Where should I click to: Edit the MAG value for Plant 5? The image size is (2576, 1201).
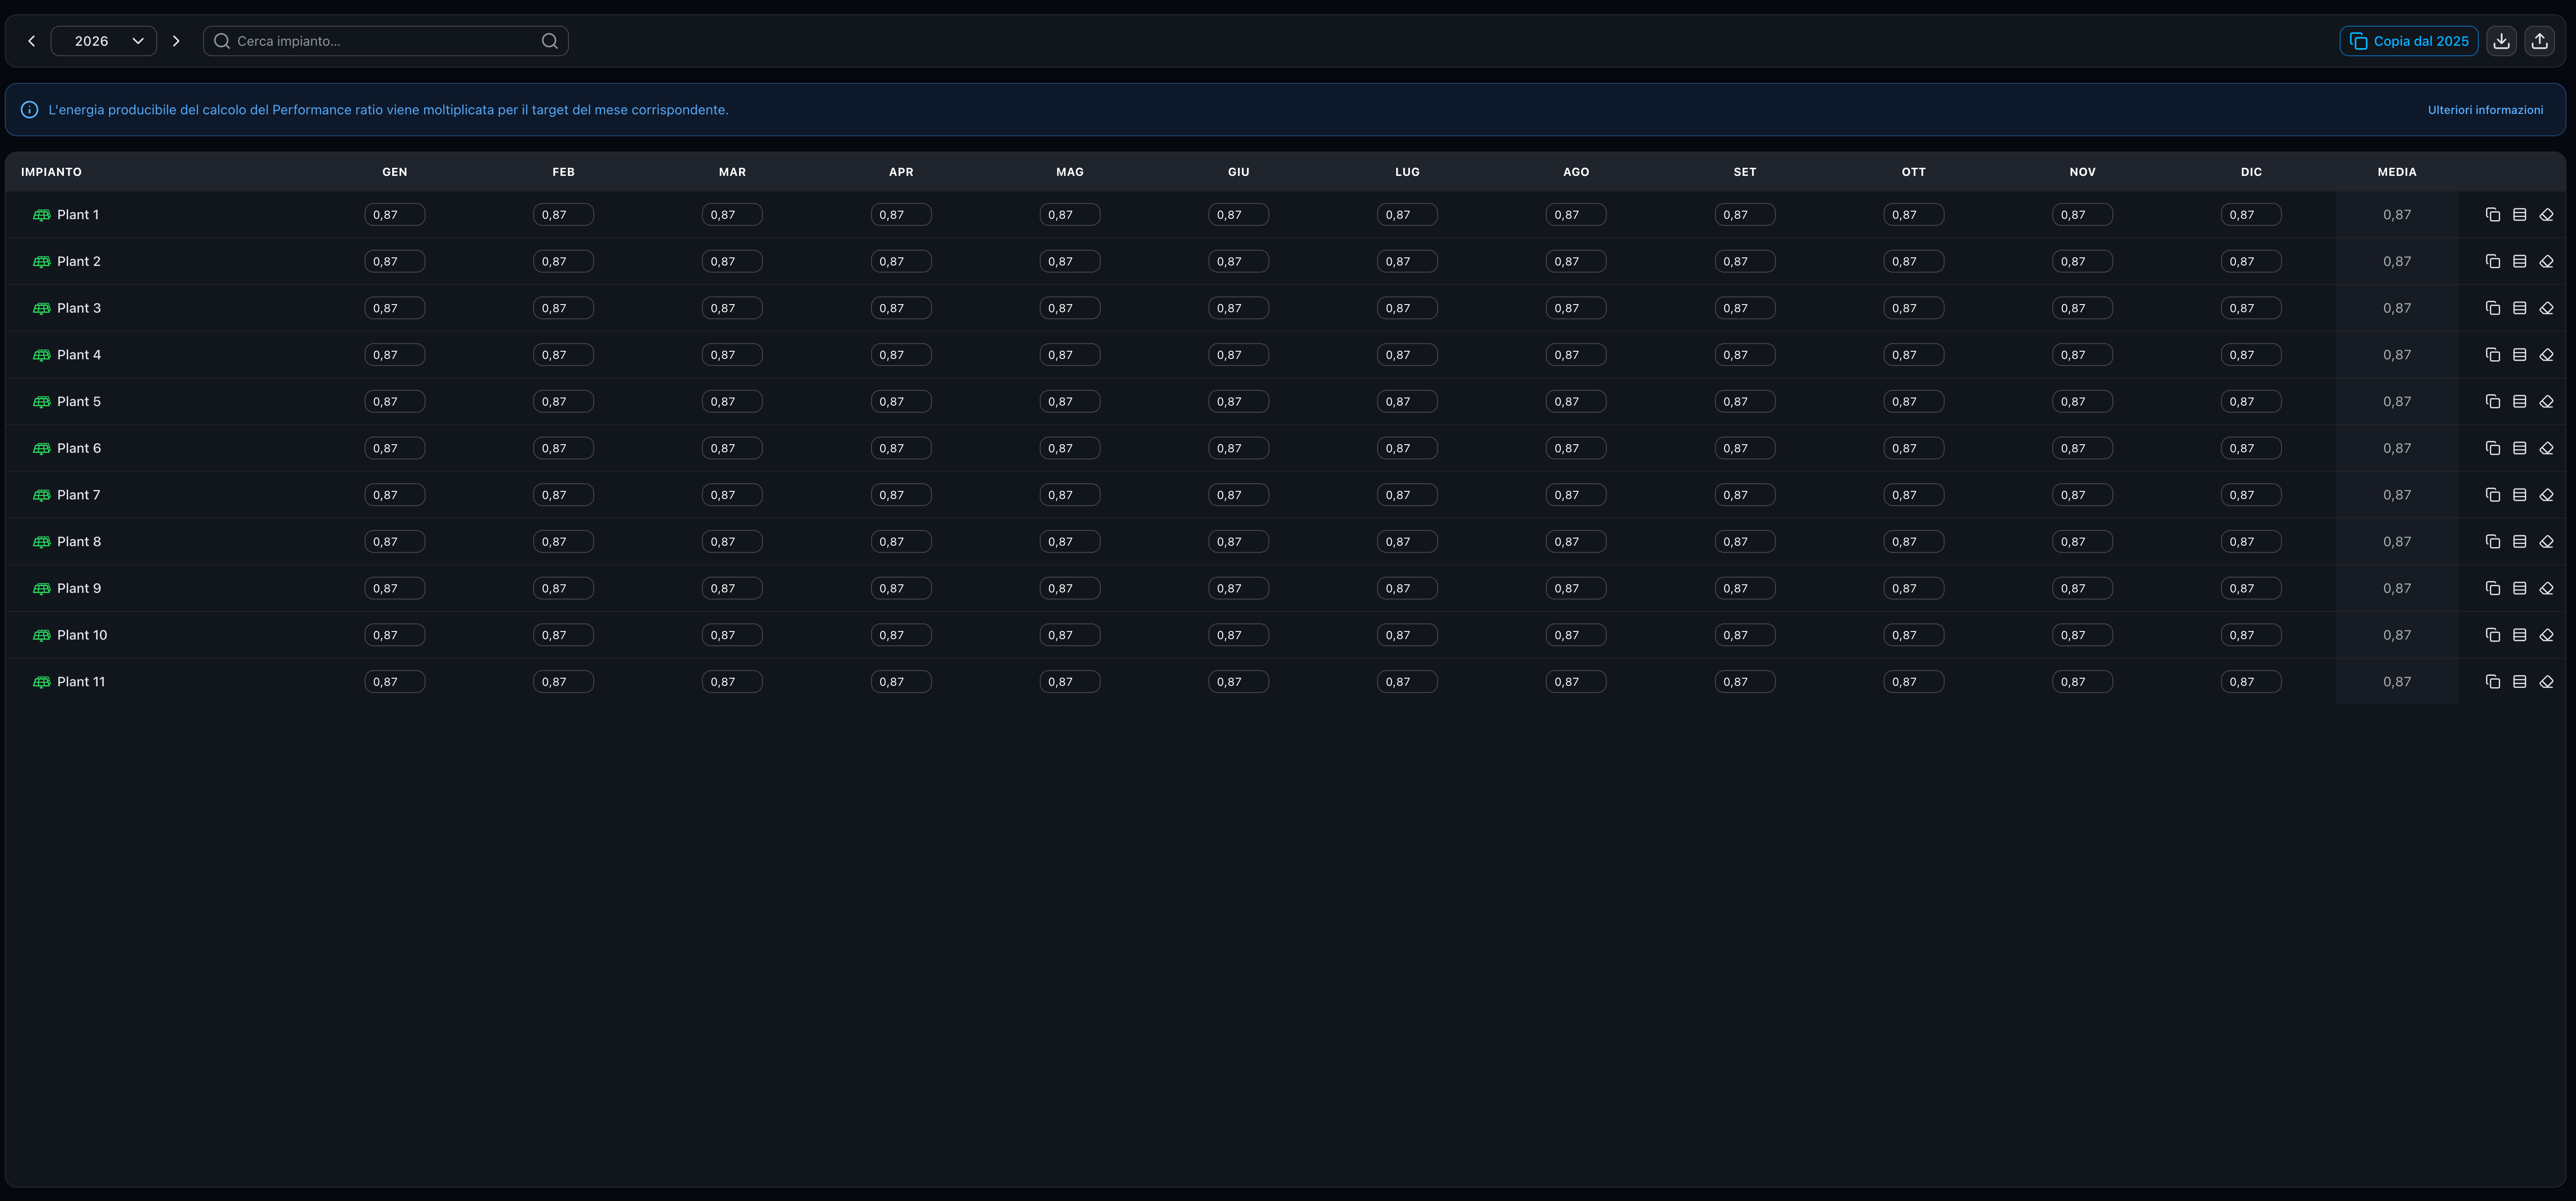click(x=1070, y=402)
